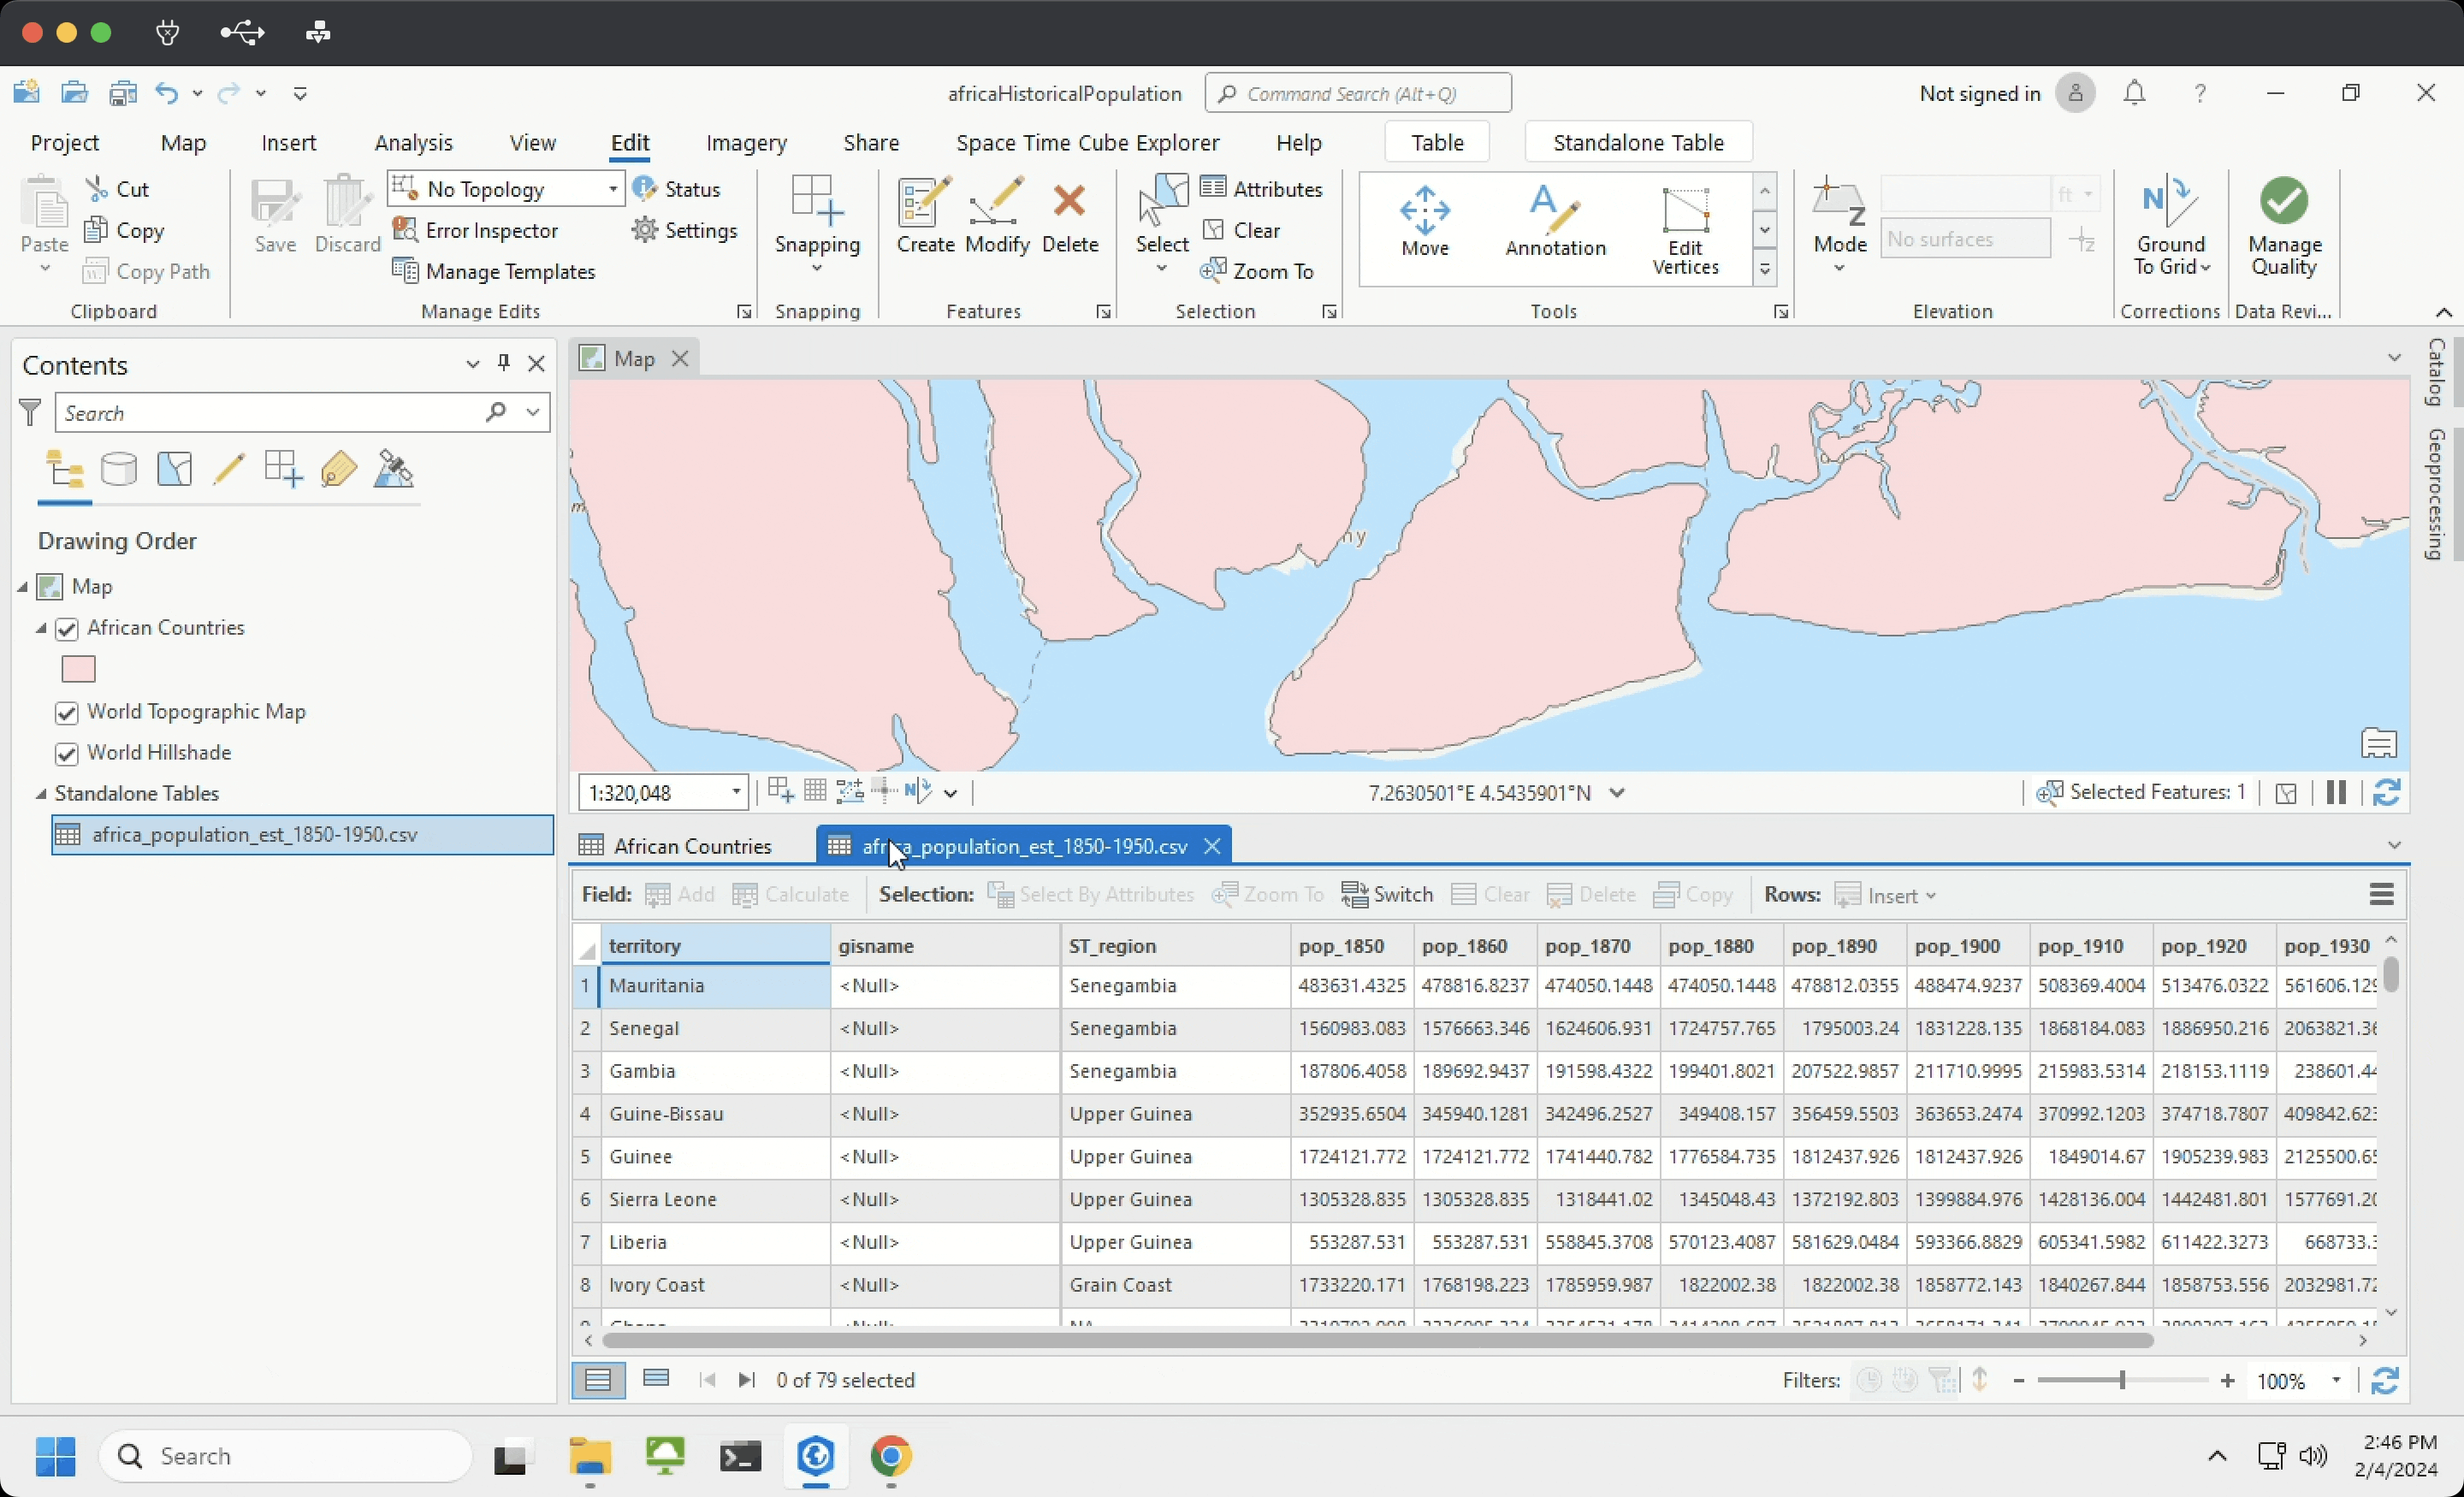Uncheck the African Countries layer
Viewport: 2464px width, 1497px height.
click(x=67, y=628)
